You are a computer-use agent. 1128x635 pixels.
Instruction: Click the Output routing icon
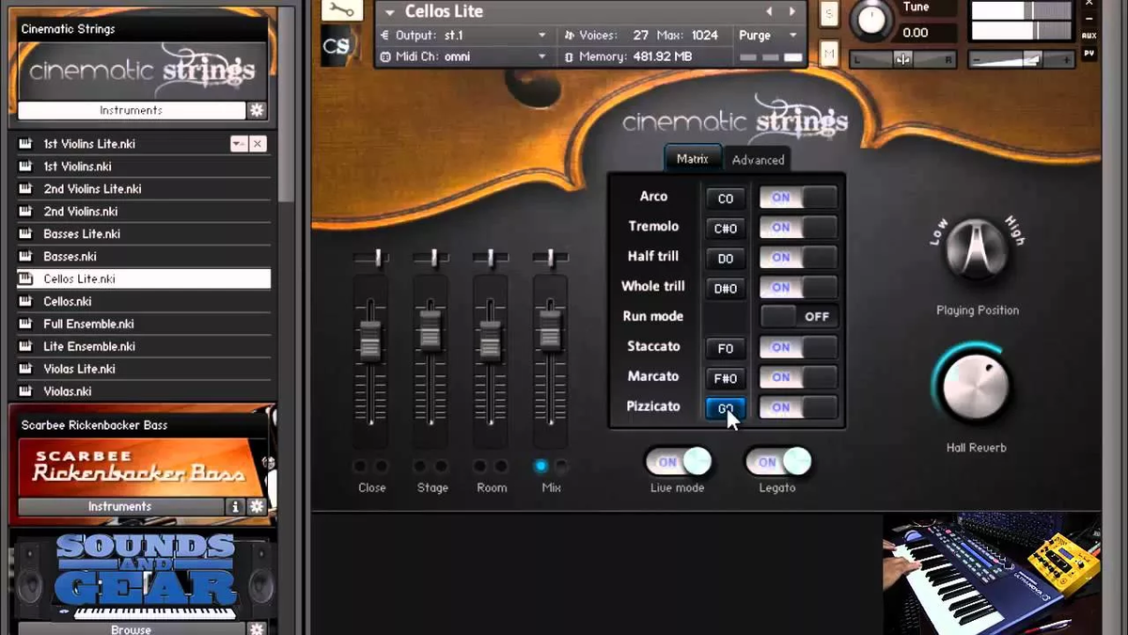(x=385, y=35)
